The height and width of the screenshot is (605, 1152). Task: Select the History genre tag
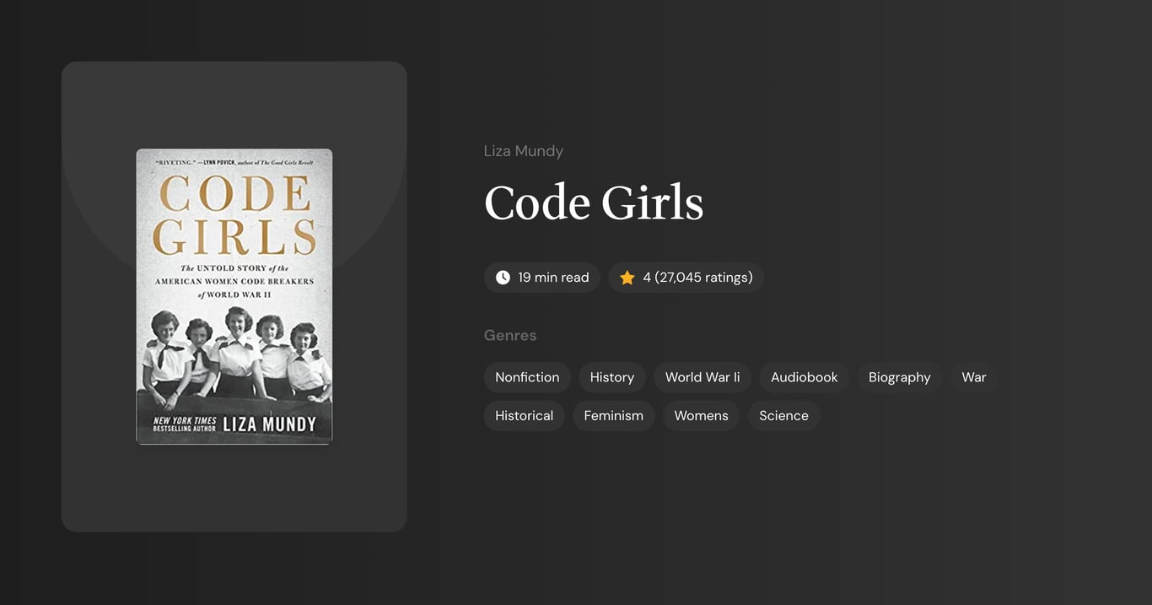click(x=611, y=377)
